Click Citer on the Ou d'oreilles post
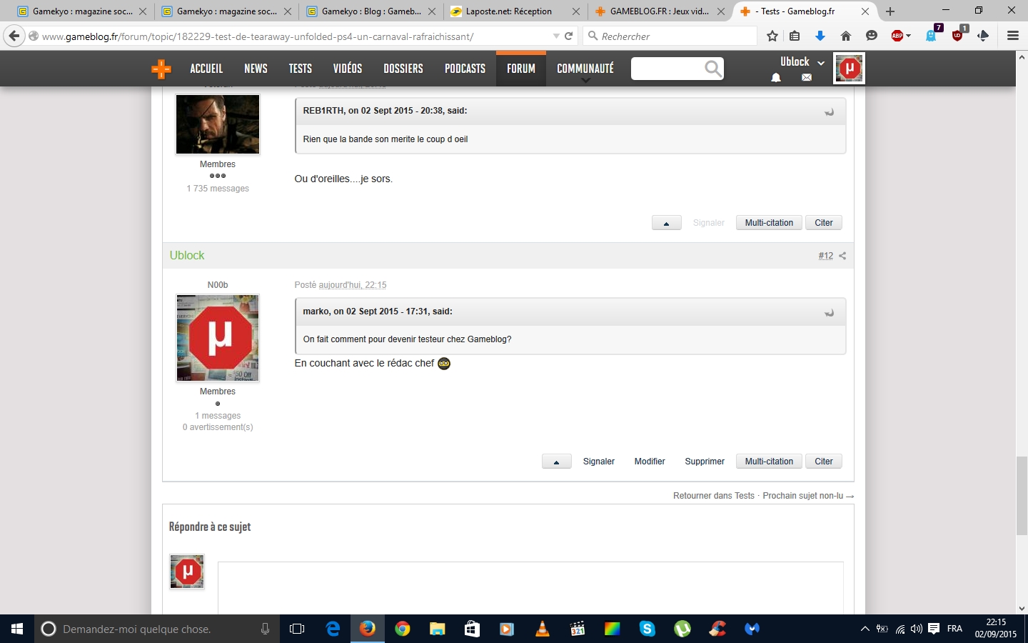The image size is (1028, 643). (824, 223)
